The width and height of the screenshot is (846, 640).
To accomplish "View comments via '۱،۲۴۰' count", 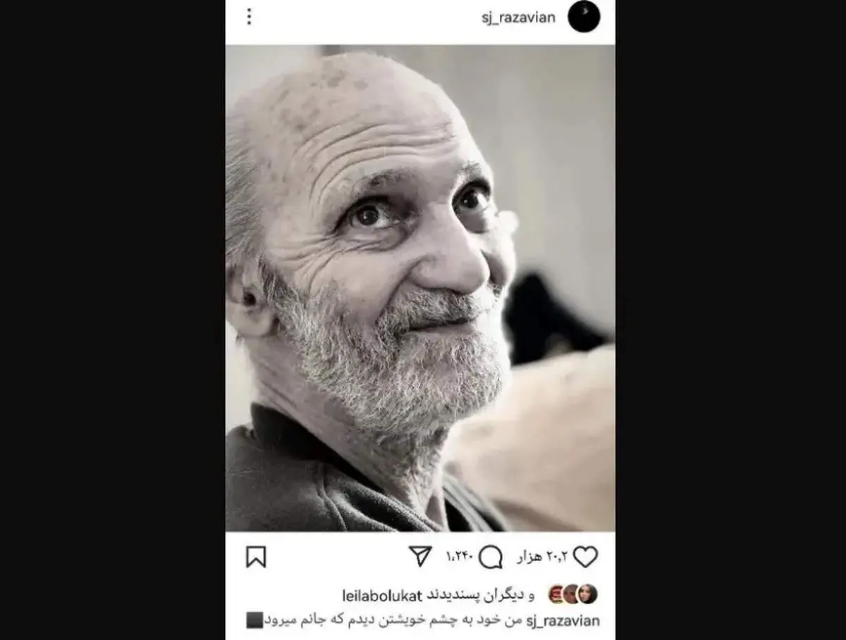I will [x=458, y=558].
